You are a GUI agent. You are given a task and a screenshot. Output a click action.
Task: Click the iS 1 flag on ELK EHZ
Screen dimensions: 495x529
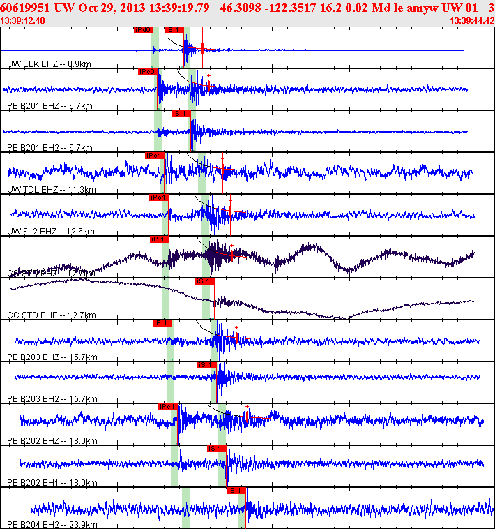click(x=174, y=30)
